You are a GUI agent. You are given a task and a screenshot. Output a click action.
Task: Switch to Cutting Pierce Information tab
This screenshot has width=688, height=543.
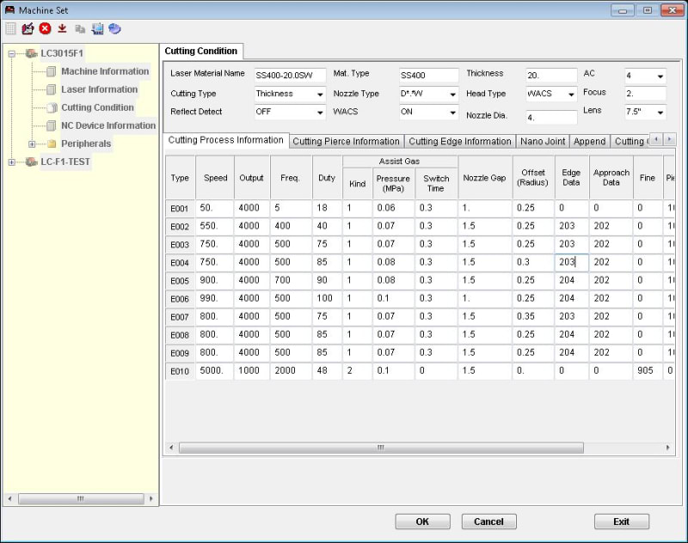point(347,142)
